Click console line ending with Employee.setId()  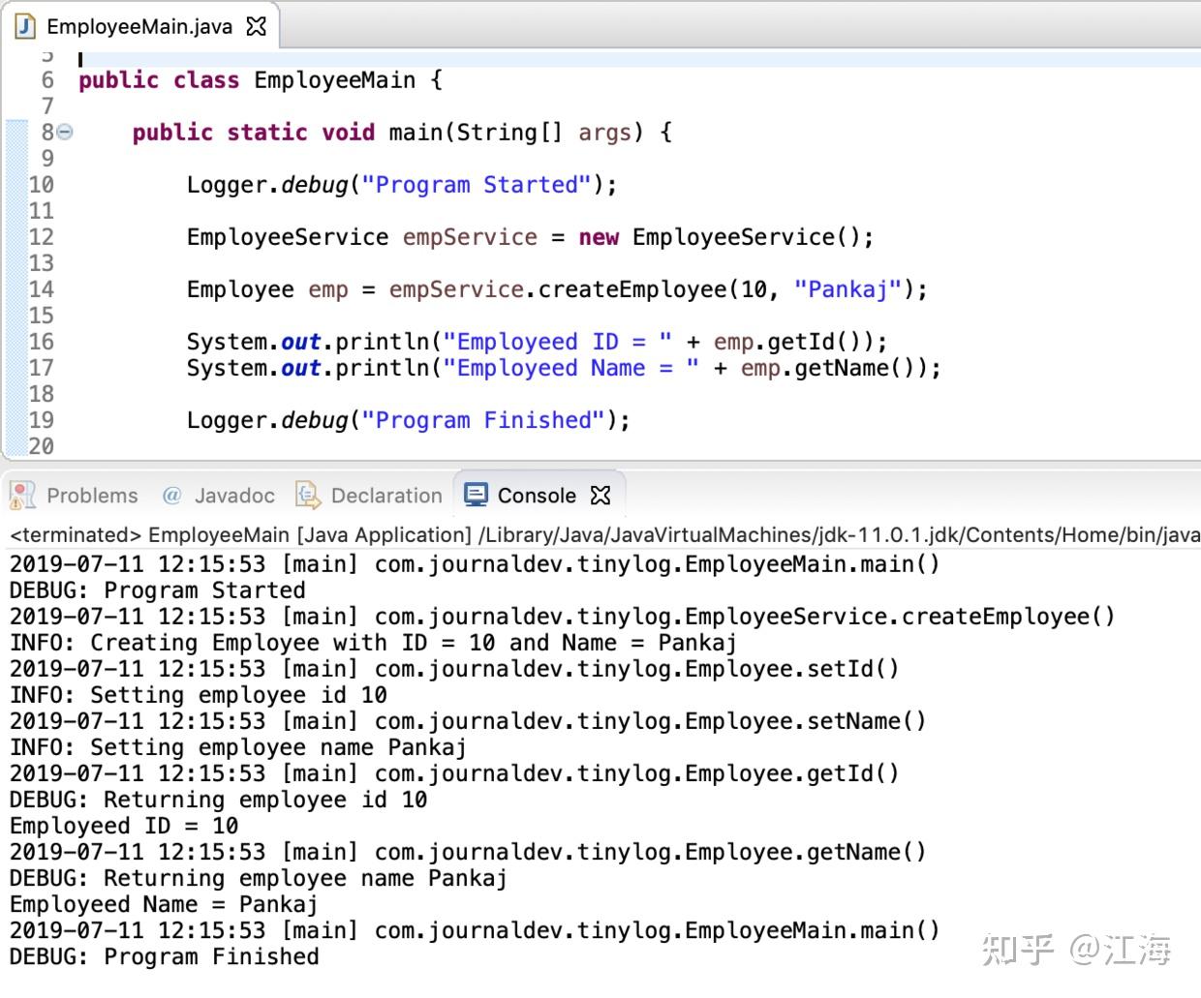(454, 669)
